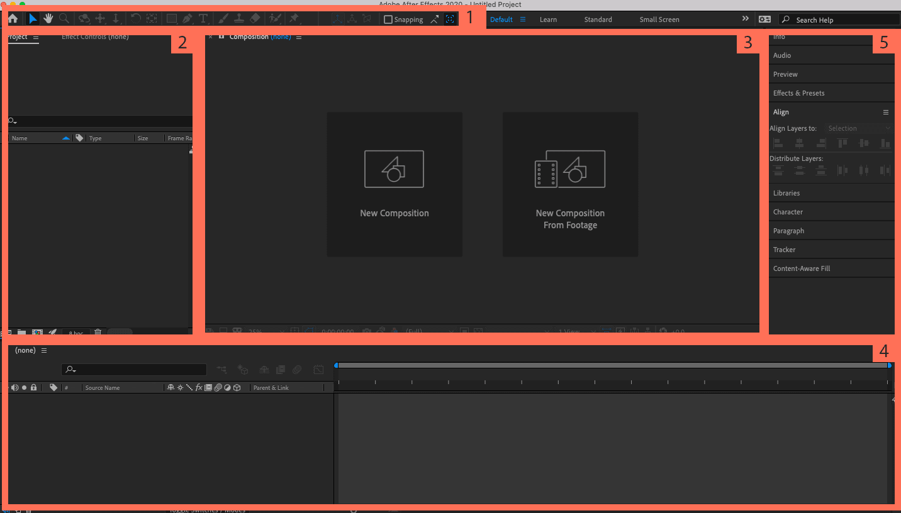Select the Zoom tool

tap(64, 18)
